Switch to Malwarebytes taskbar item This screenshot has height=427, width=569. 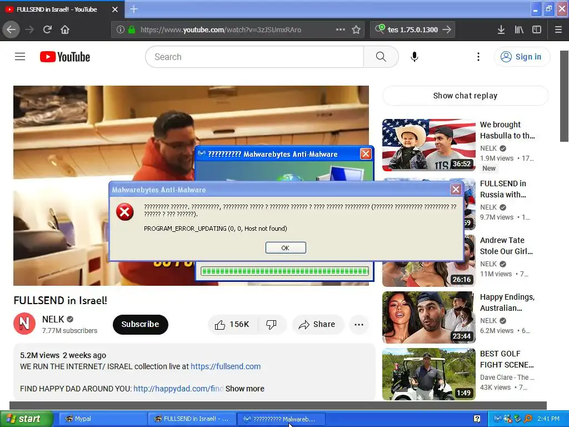pos(281,419)
